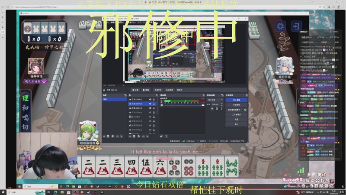
Task: Open scene filters icon in Scenes toolbar
Action: (113, 136)
